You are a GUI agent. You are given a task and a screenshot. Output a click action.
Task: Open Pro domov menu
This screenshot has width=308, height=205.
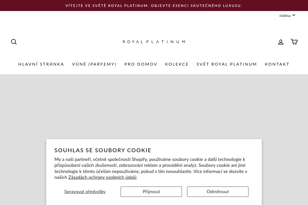(141, 64)
